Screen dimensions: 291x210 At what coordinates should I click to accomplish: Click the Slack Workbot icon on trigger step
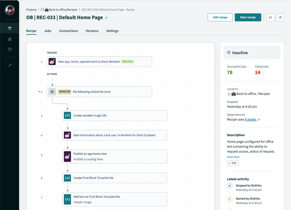52,62
